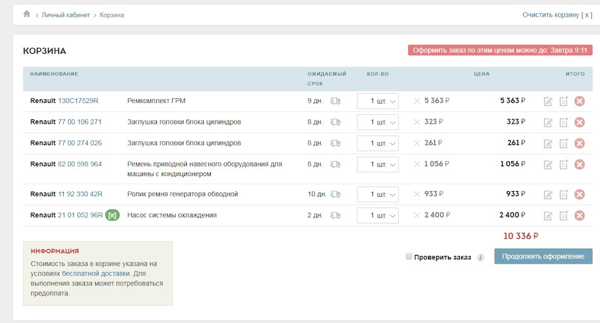Viewport: 600px width, 323px height.
Task: Click green K badge on 21 01 052 96R
Action: pos(112,215)
